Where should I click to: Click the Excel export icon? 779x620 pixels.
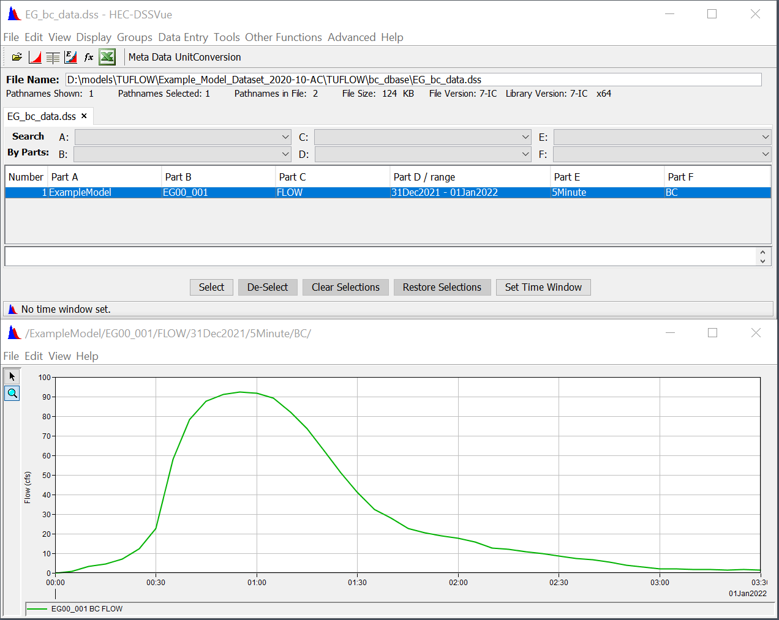click(107, 57)
